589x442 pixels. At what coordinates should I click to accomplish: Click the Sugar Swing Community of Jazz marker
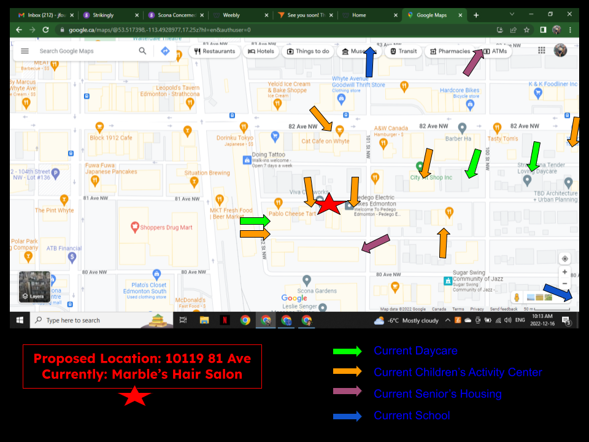click(x=448, y=281)
